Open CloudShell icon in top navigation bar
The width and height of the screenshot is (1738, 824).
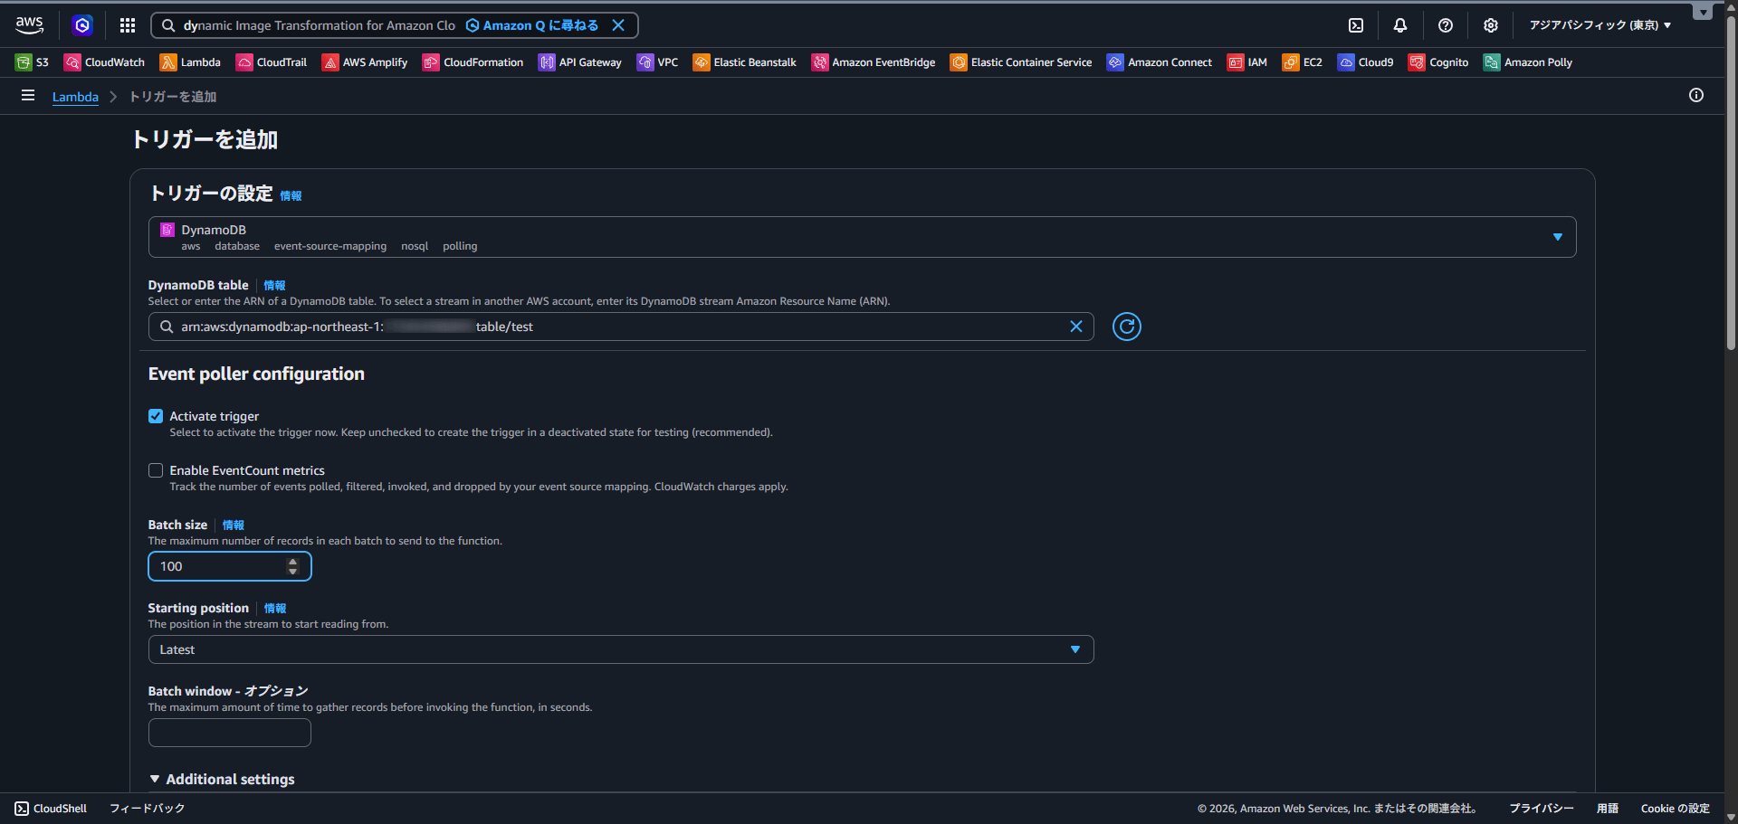(x=1355, y=25)
